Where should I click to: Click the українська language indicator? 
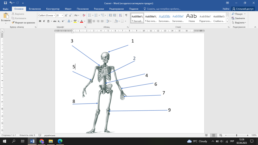[x=50, y=135]
